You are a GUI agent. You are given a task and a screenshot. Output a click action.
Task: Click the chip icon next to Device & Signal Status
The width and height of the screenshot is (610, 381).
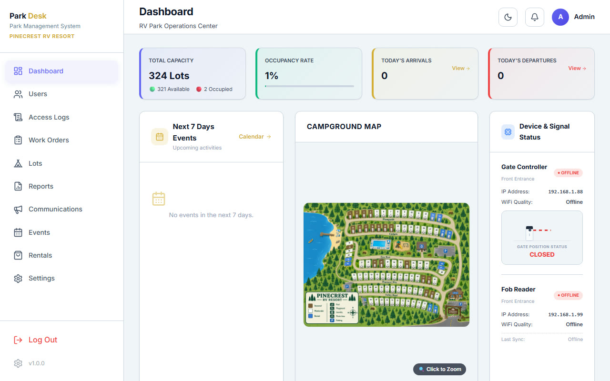[x=508, y=132]
